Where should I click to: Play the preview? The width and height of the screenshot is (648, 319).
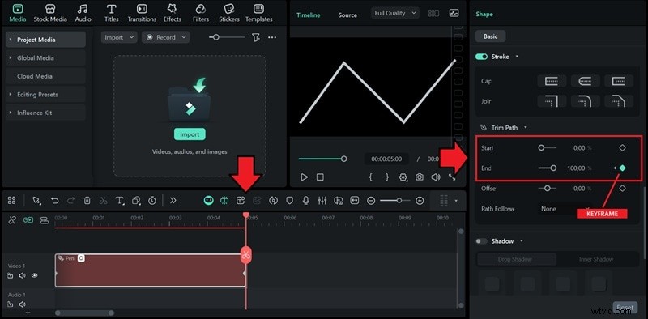pyautogui.click(x=305, y=177)
